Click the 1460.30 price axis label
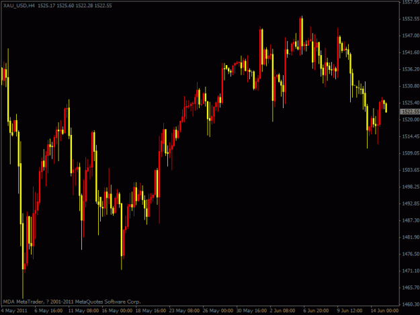The image size is (420, 315). [x=411, y=304]
